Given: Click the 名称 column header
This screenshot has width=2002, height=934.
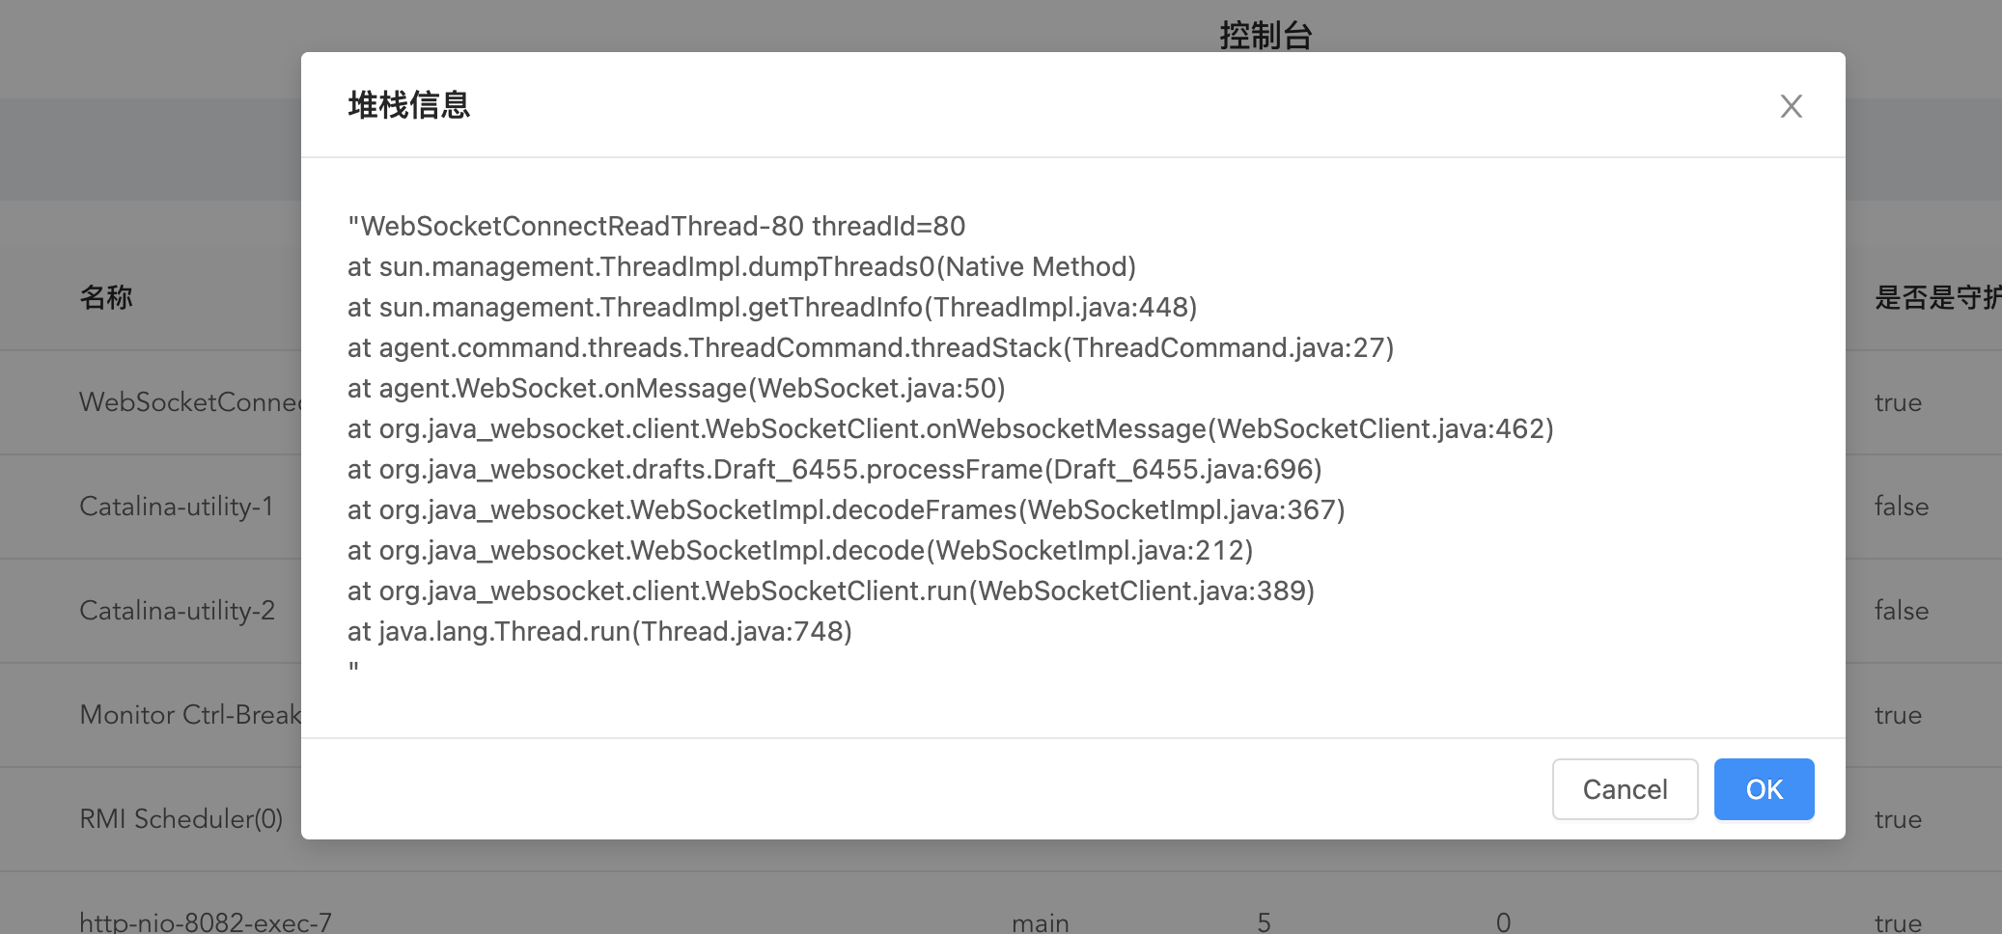Looking at the screenshot, I should pyautogui.click(x=106, y=297).
